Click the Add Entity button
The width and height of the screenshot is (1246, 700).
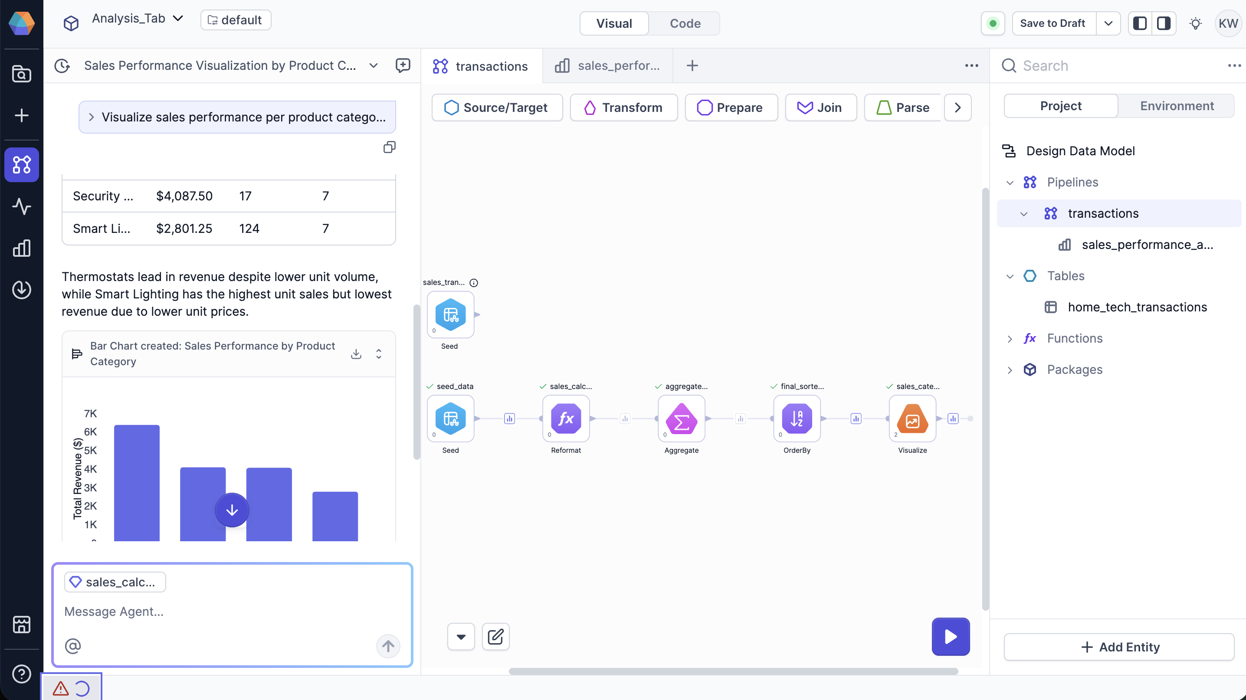[x=1119, y=647]
